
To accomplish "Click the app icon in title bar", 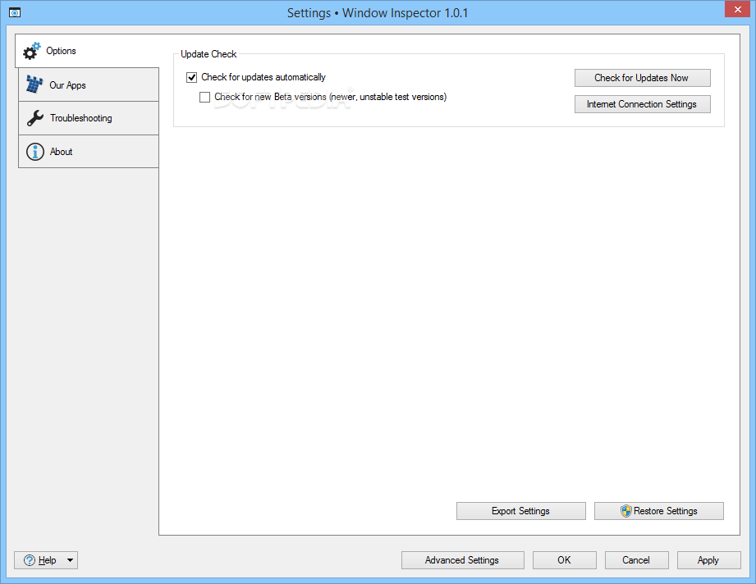I will pyautogui.click(x=15, y=12).
